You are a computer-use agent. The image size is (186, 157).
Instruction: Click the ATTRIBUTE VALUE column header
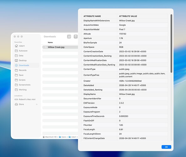(x=128, y=16)
